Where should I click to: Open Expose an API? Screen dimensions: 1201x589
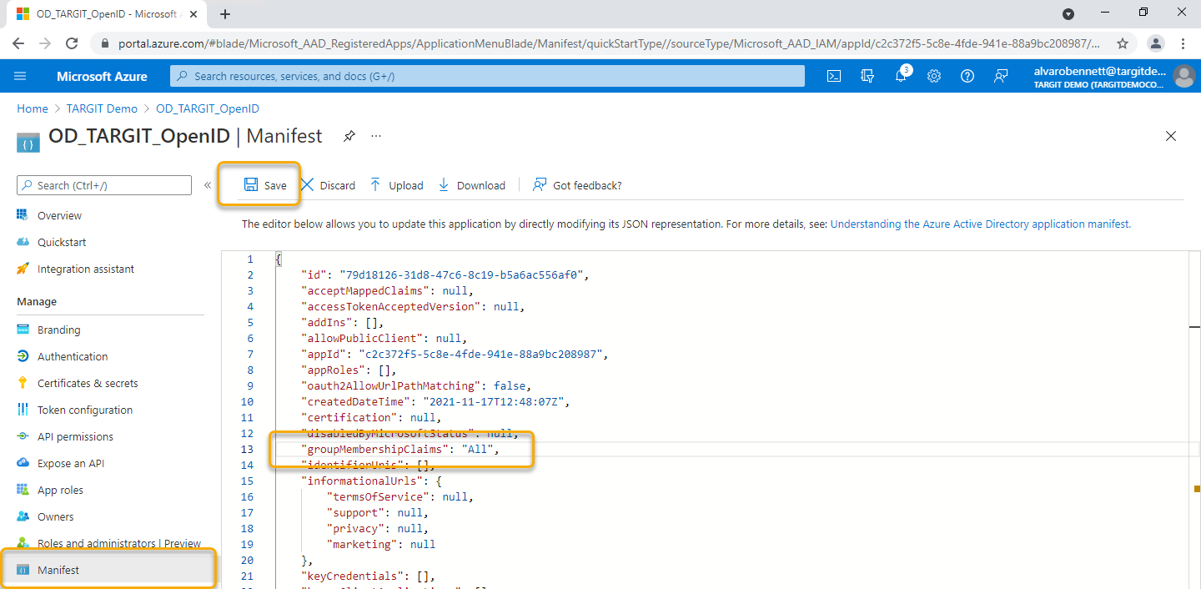coord(72,463)
